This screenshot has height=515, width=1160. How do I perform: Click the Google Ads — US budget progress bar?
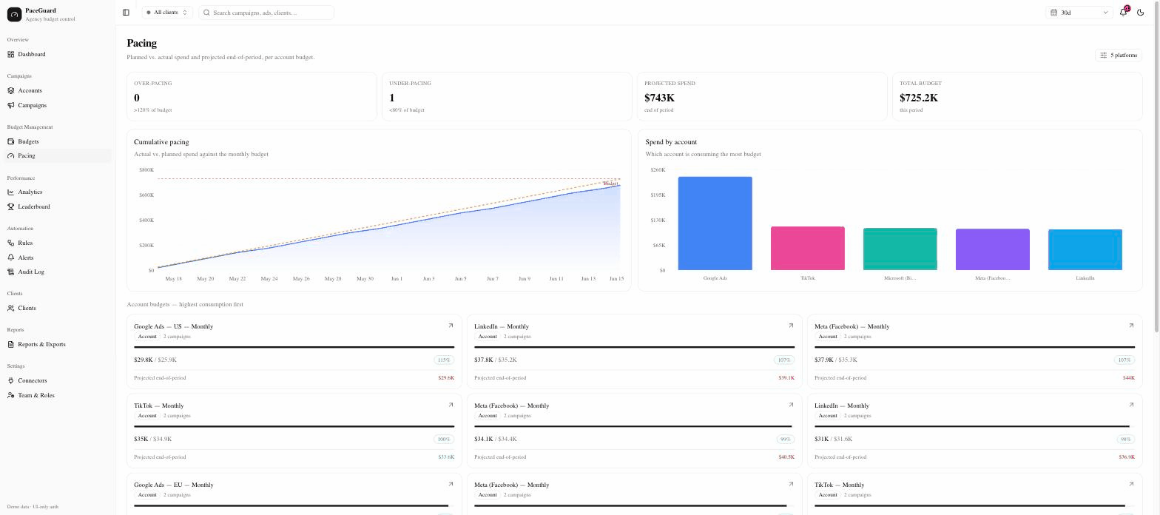(x=294, y=347)
